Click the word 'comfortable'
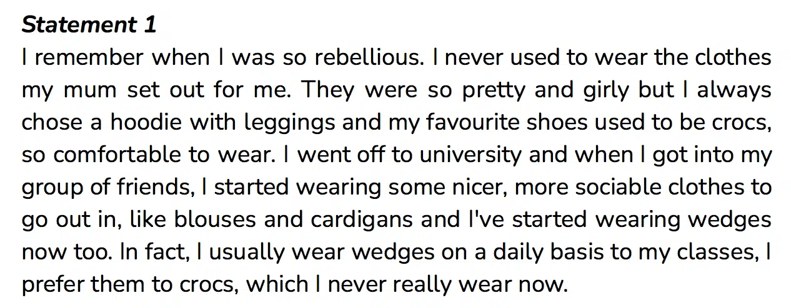Screen dimensions: 791x308 coord(104,155)
